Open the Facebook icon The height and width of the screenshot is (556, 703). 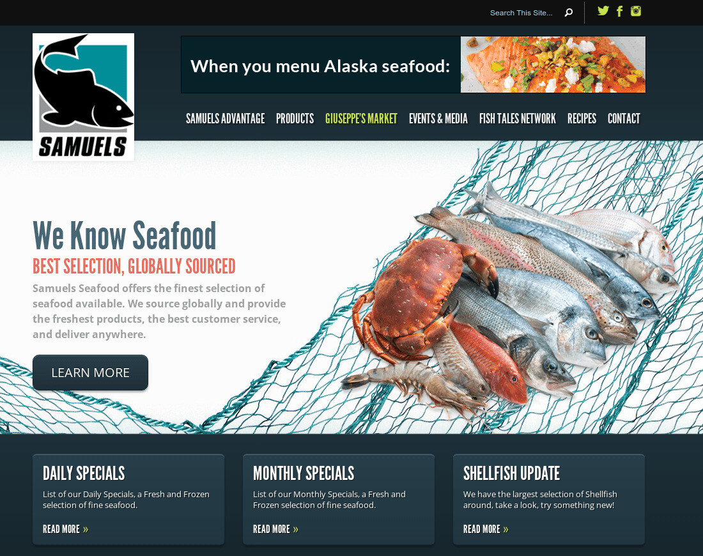pos(620,12)
